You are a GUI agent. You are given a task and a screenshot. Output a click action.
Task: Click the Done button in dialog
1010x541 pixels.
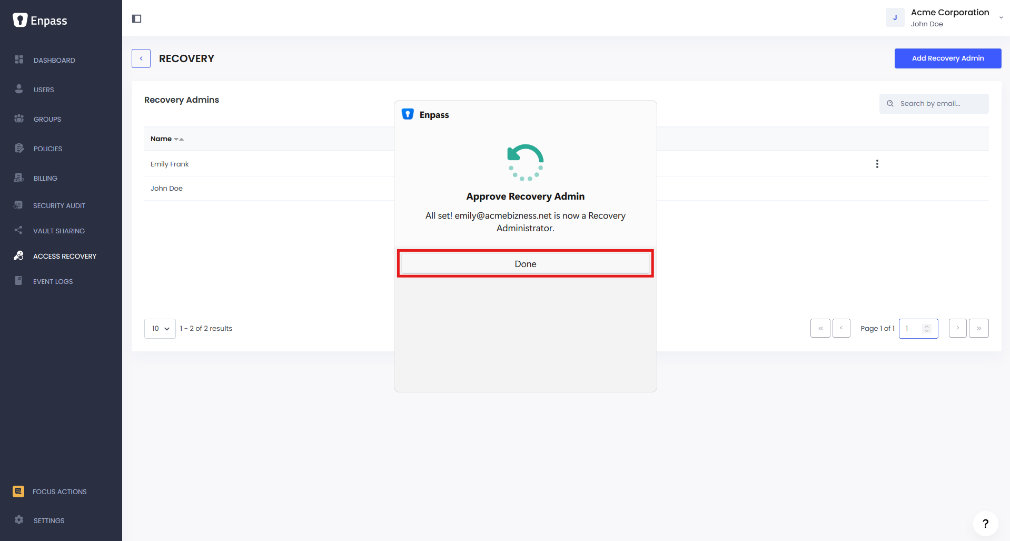tap(526, 264)
